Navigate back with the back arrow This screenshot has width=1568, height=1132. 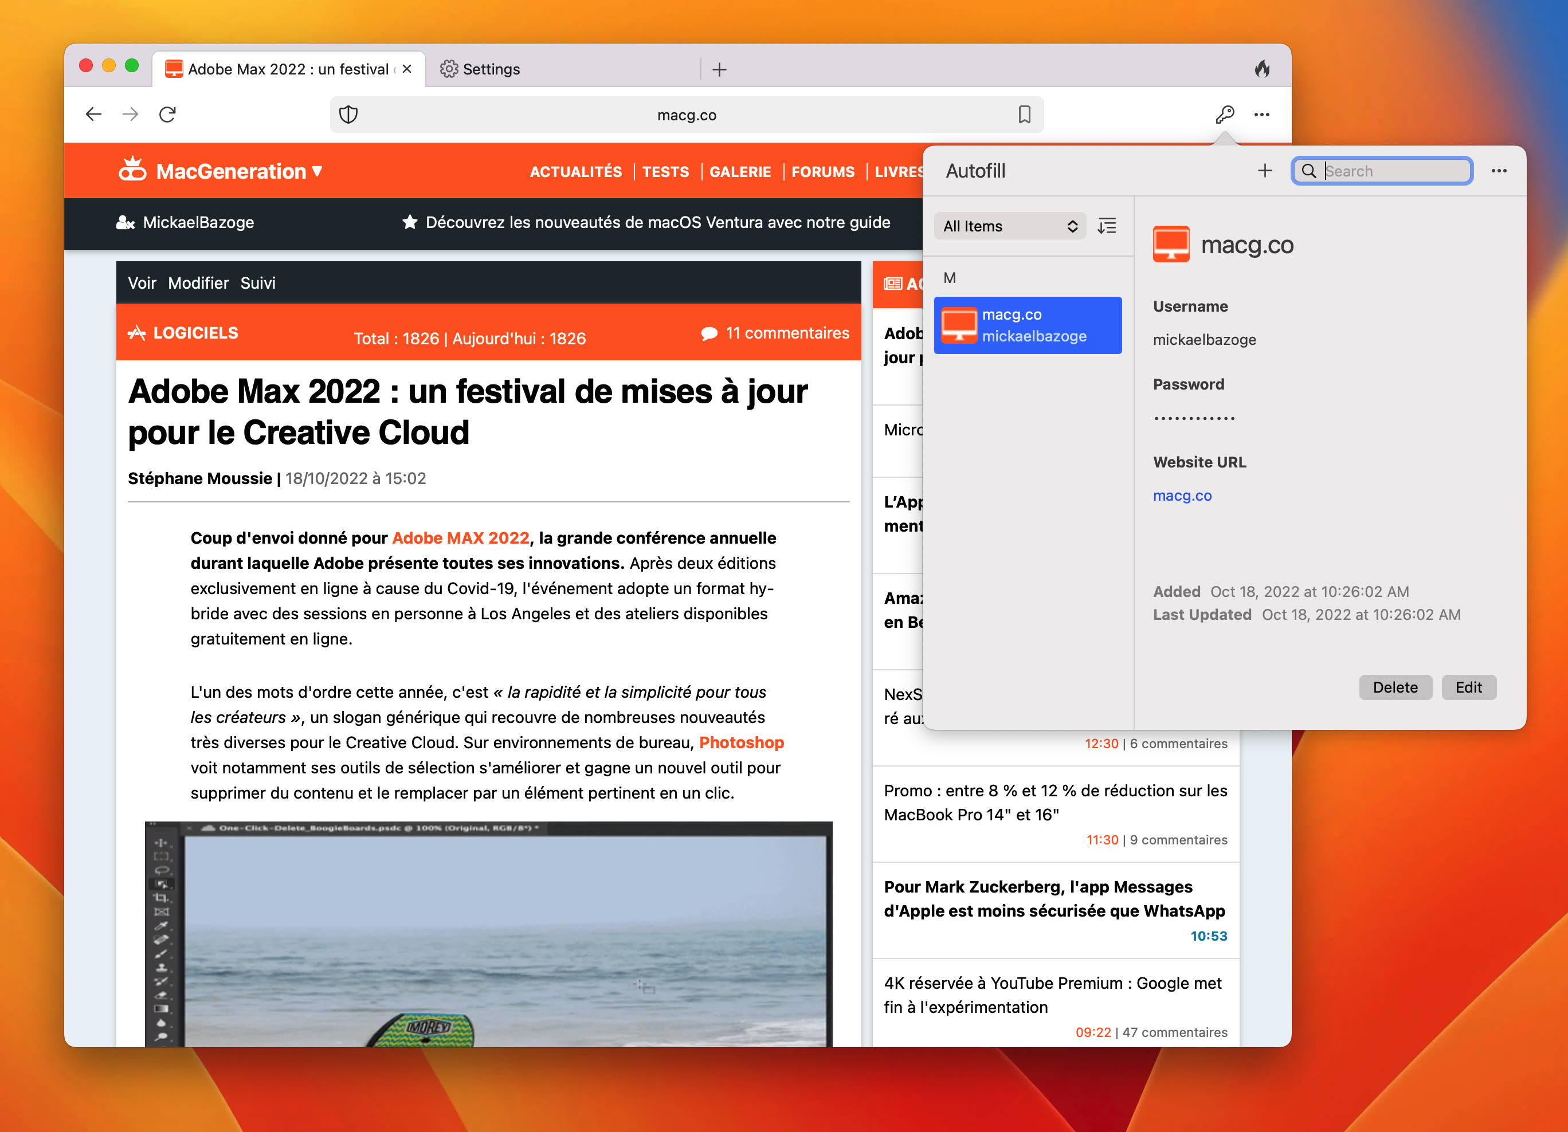tap(93, 115)
